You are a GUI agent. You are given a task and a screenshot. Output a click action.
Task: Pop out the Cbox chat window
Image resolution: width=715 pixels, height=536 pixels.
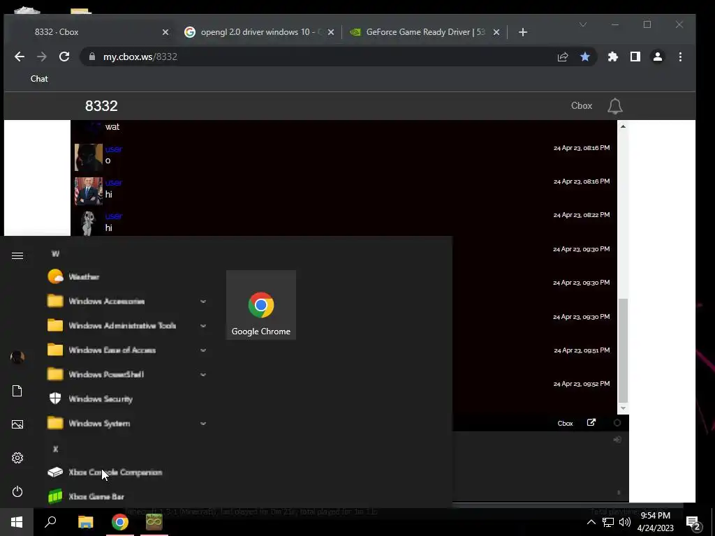coord(591,422)
